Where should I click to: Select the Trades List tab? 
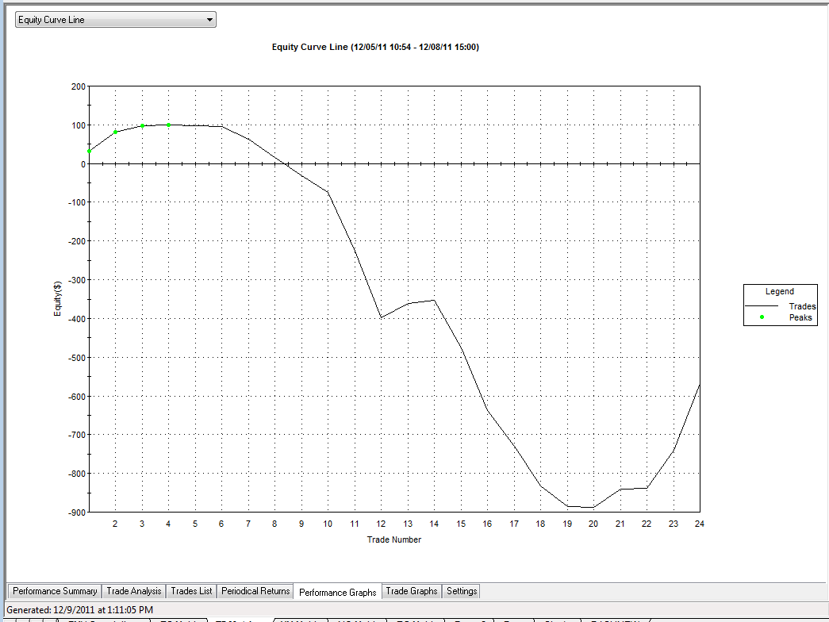191,591
